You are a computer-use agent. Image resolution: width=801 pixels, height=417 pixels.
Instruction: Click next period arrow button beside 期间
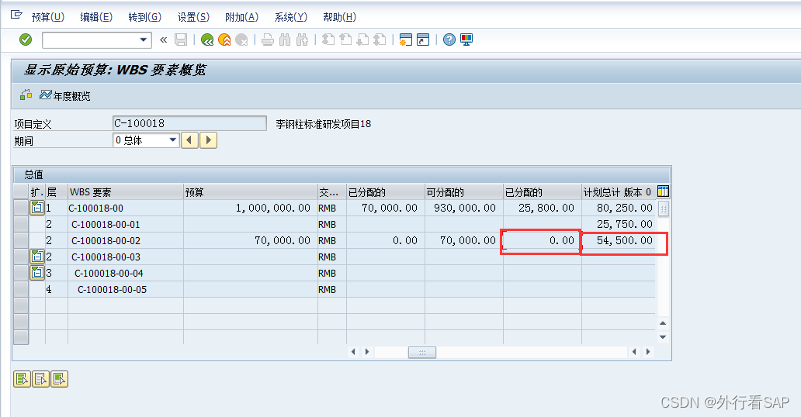(x=209, y=140)
